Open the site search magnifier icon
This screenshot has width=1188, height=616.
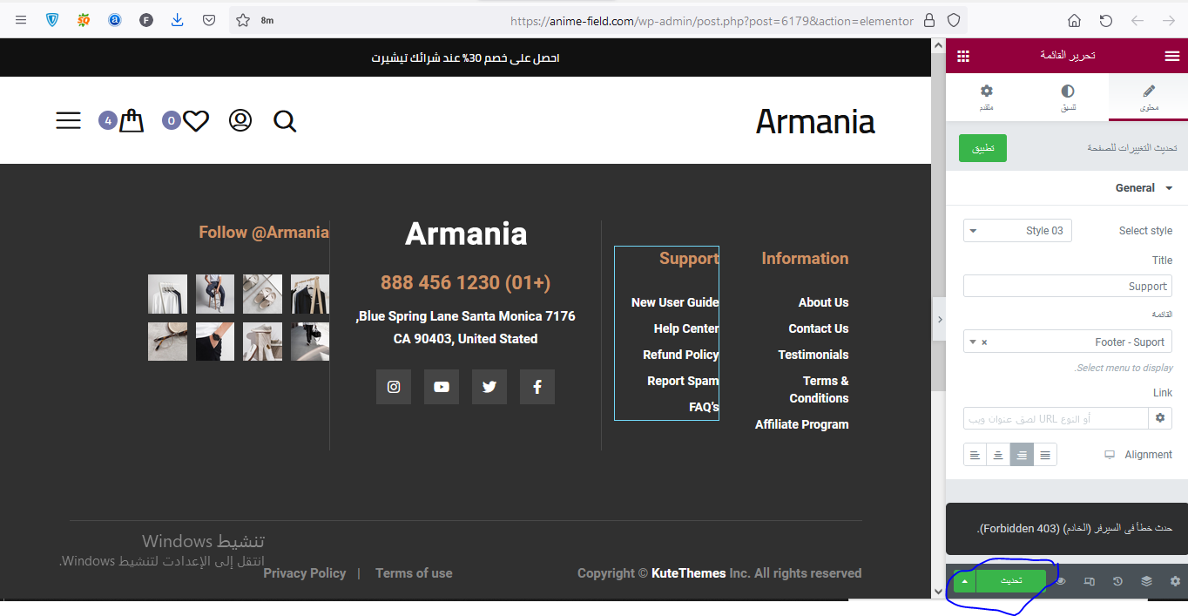[285, 121]
